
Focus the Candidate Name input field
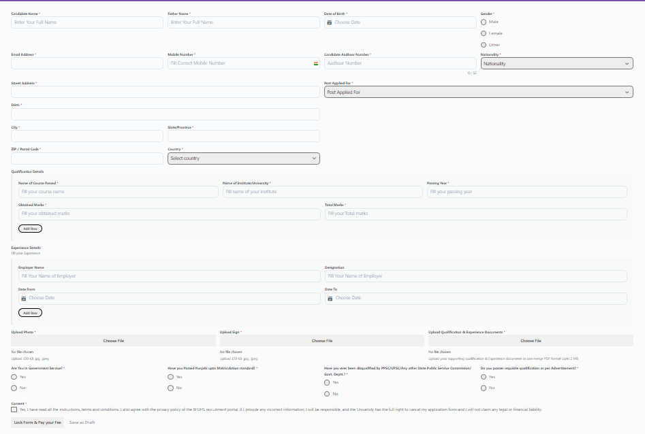point(87,22)
